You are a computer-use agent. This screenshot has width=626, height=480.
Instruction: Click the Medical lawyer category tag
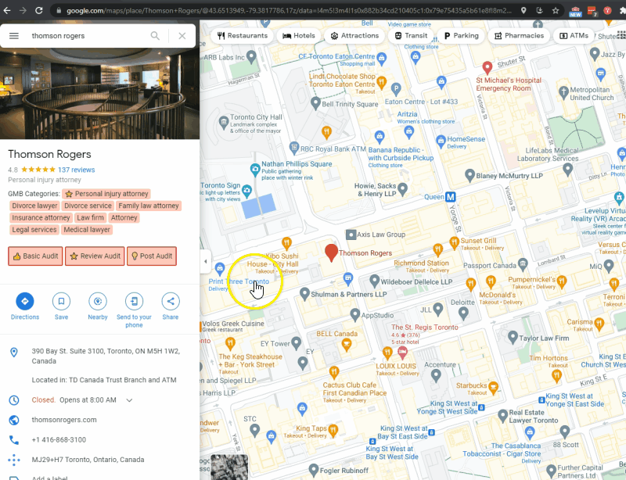87,230
